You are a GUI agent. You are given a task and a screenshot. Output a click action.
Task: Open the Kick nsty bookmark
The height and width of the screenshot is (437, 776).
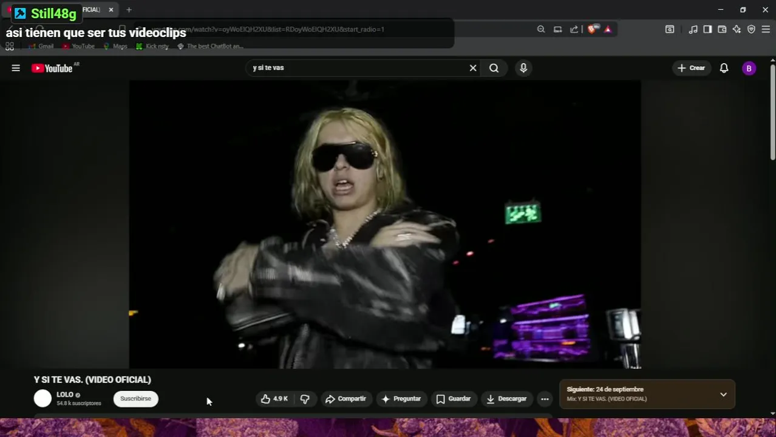(x=152, y=46)
